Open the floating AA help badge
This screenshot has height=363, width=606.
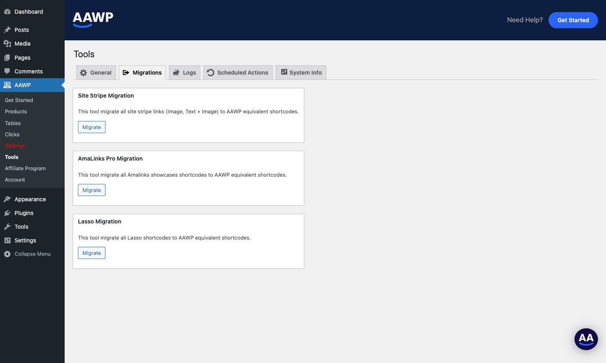click(x=586, y=339)
